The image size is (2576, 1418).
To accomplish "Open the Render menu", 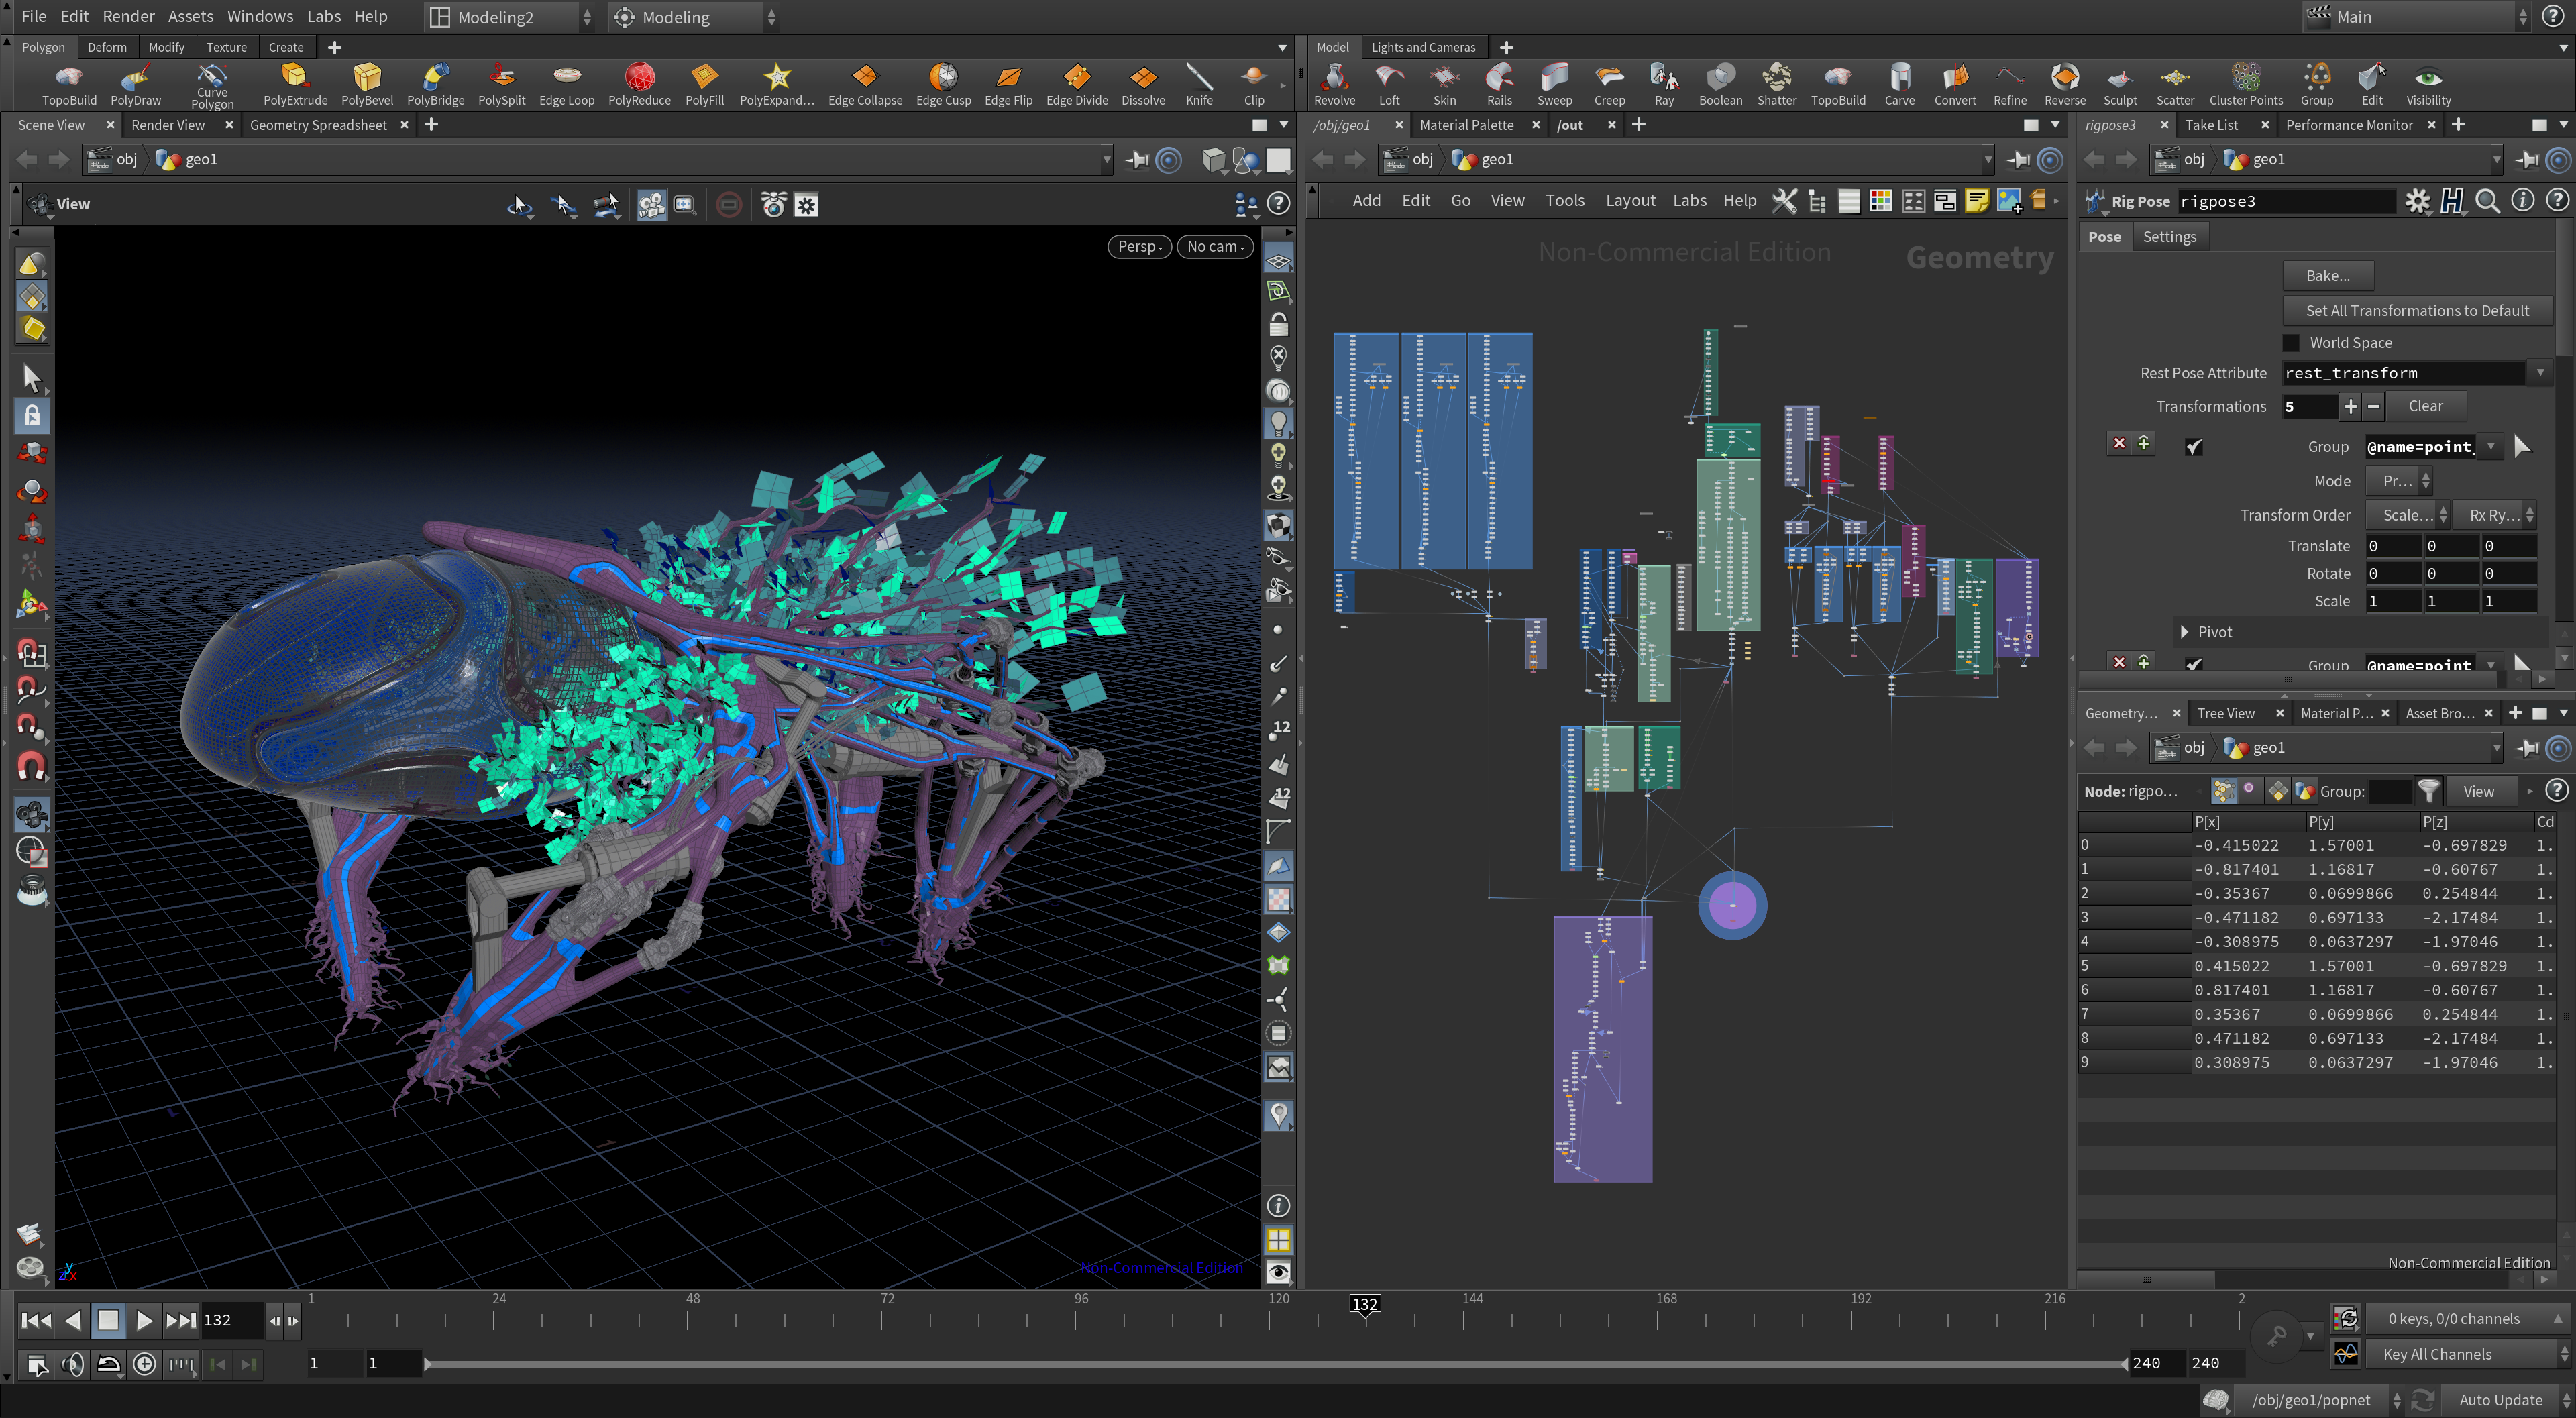I will pyautogui.click(x=128, y=16).
